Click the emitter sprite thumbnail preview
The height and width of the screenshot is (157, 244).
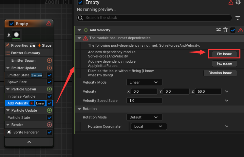(x=16, y=35)
